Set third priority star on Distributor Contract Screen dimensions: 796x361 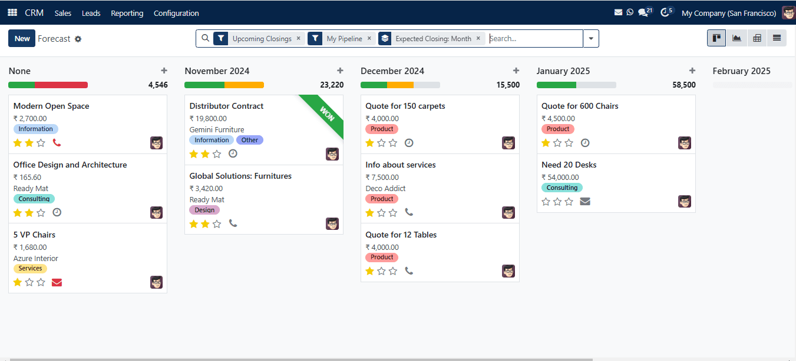[217, 154]
